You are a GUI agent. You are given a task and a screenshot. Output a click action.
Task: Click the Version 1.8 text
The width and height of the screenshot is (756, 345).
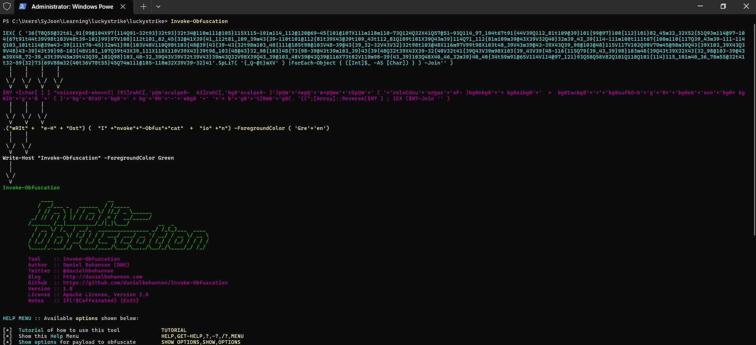pos(50,289)
